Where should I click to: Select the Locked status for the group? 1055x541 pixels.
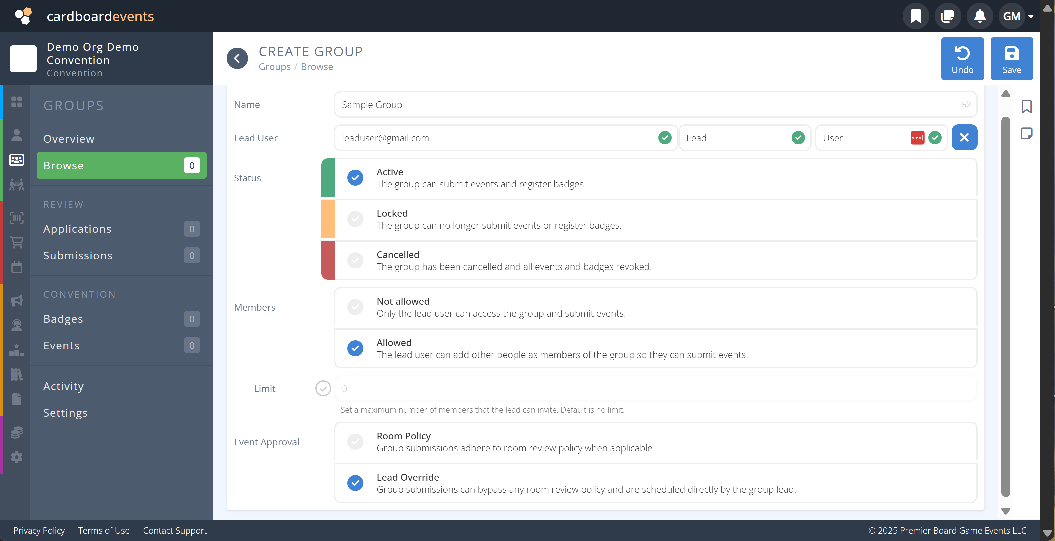(x=355, y=219)
